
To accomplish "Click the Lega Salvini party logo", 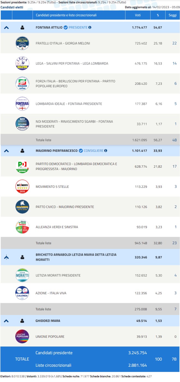I will pyautogui.click(x=22, y=63).
